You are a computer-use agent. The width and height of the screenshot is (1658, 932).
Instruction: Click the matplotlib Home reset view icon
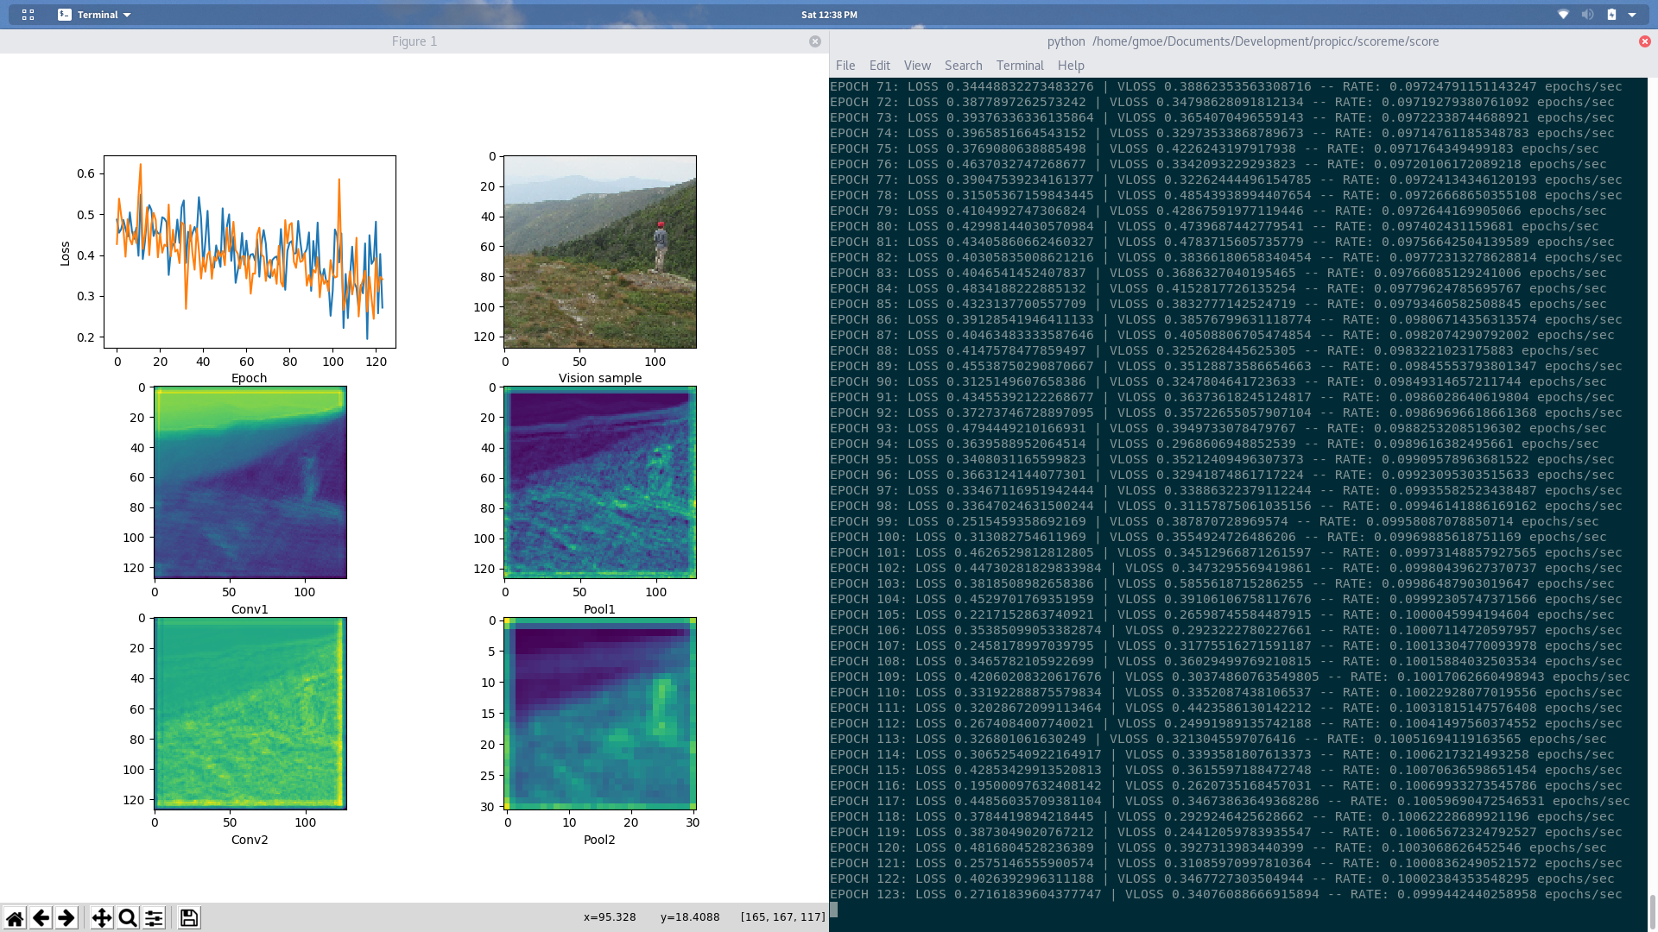[x=15, y=918]
